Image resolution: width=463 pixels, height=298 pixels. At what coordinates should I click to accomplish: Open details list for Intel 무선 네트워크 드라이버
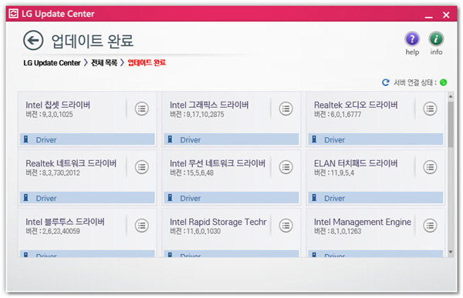tap(286, 167)
